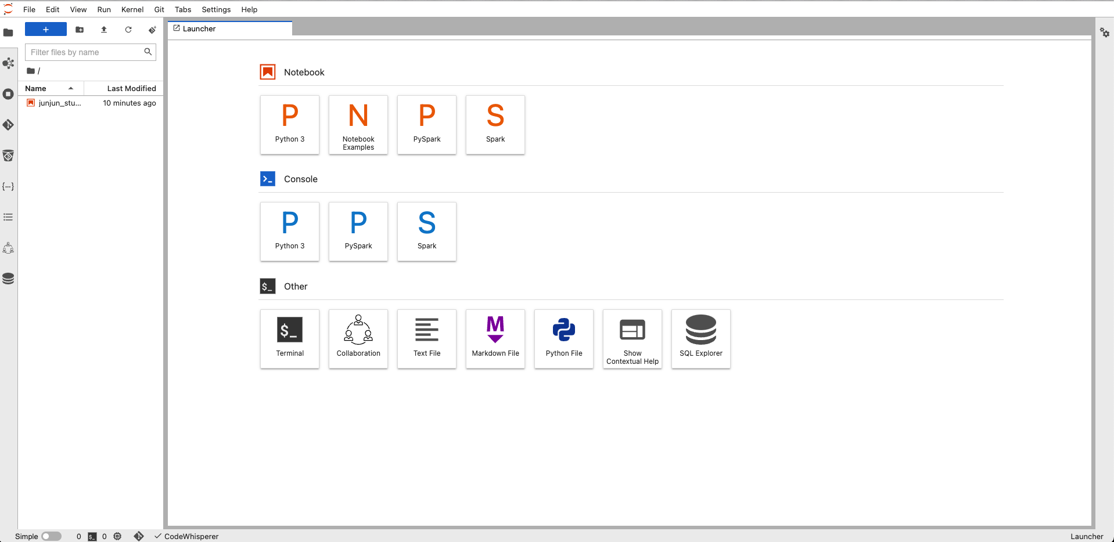Focus the Filter files by name field
This screenshot has height=542, width=1114.
(x=91, y=52)
